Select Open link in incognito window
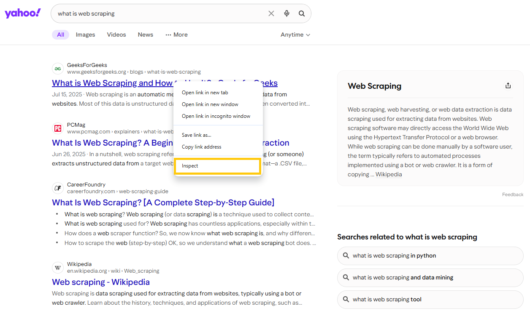 coord(216,116)
